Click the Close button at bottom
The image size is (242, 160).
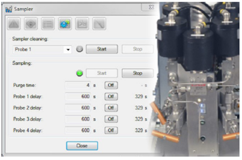[82, 145]
